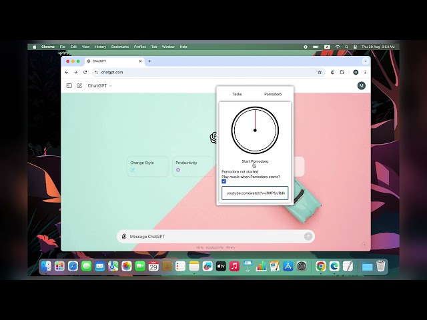The width and height of the screenshot is (427, 320).
Task: Open the File menu
Action: 63,47
